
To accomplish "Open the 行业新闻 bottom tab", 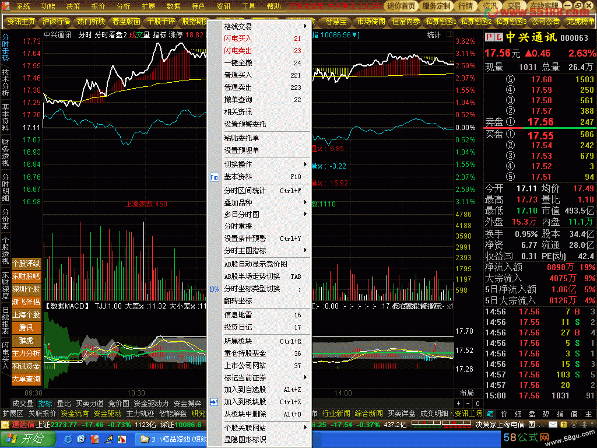I will click(x=336, y=414).
